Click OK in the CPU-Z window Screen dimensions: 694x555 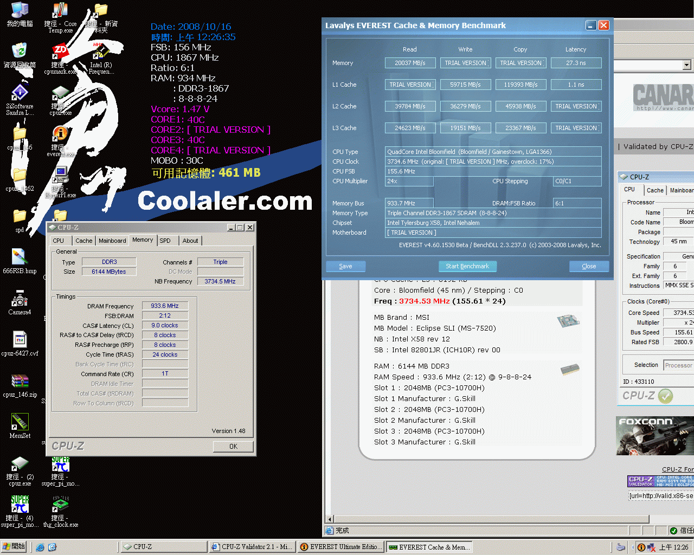click(x=233, y=447)
